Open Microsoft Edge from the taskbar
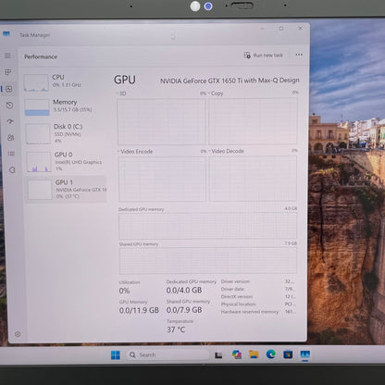The height and width of the screenshot is (385, 385). [x=271, y=354]
